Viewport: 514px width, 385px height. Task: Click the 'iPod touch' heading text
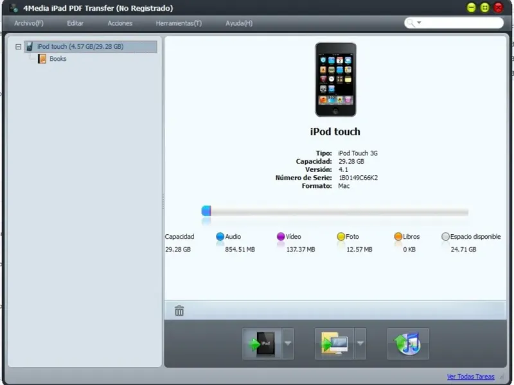point(335,132)
